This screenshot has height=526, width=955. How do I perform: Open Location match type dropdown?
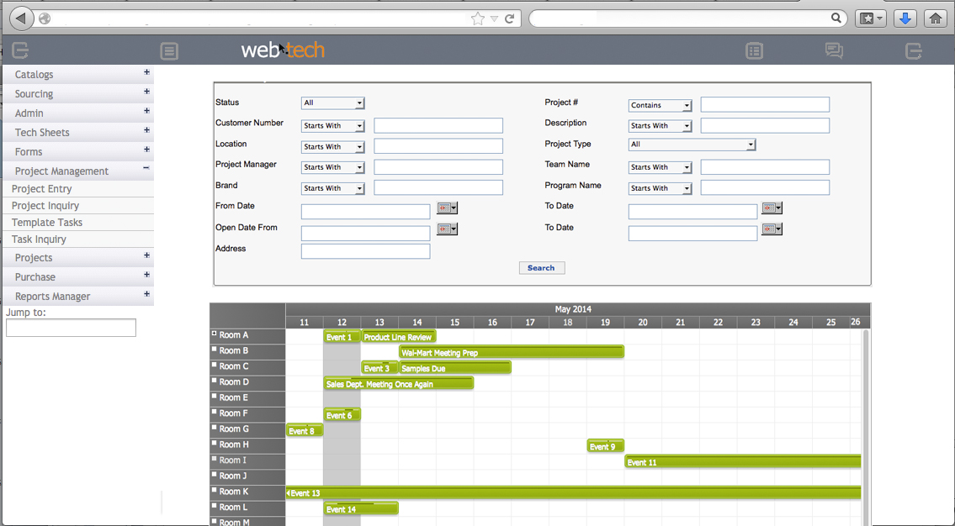coord(332,146)
